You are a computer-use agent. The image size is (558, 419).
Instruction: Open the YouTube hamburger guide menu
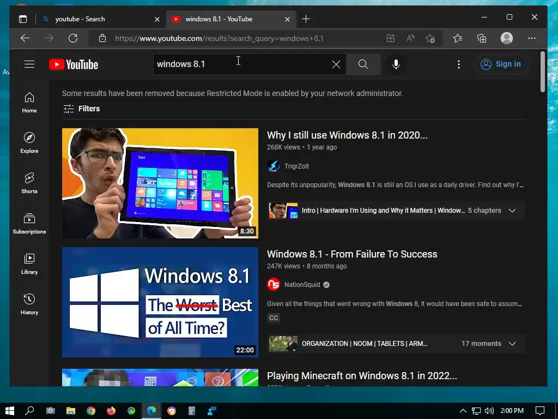tap(29, 64)
